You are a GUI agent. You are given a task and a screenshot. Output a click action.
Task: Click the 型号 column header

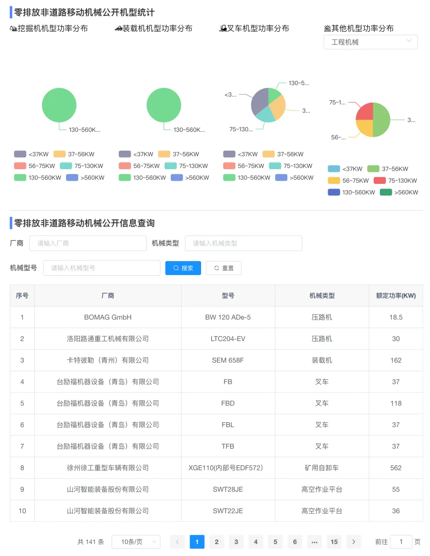(228, 296)
